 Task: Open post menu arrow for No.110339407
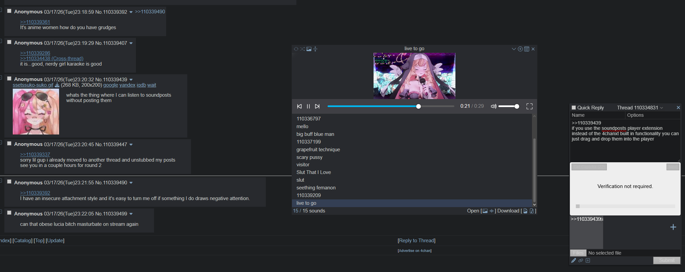click(131, 43)
